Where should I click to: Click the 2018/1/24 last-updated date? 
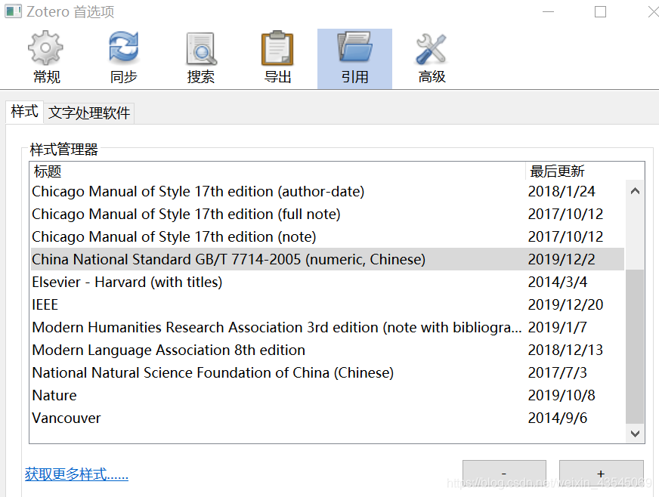562,192
